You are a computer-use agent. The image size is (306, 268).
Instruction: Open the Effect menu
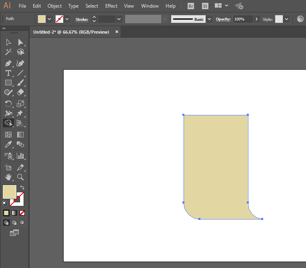pyautogui.click(x=111, y=6)
